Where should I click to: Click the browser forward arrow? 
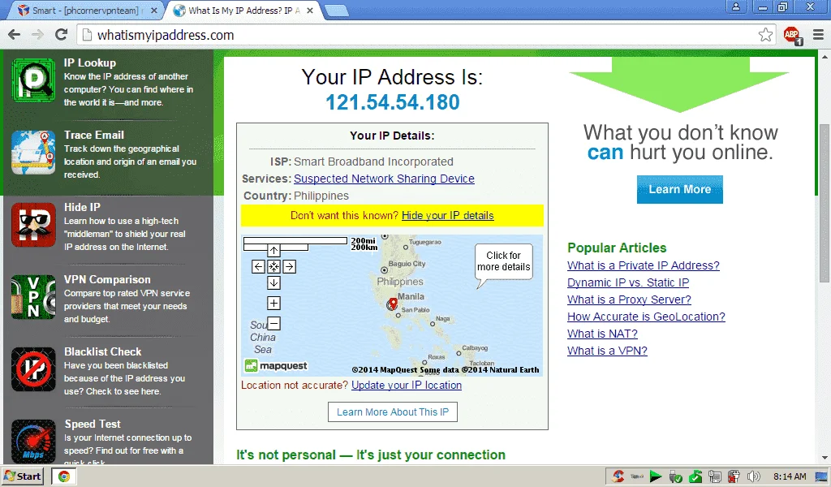tap(37, 35)
